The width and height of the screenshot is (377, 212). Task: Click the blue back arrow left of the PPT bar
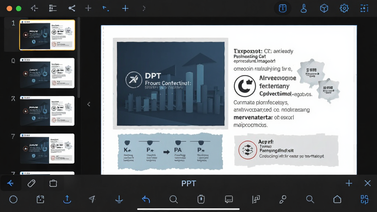tap(10, 183)
